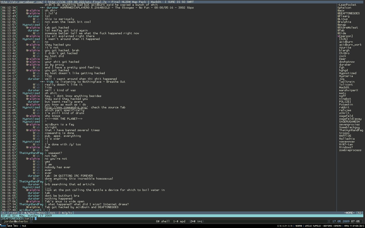
Task: Select ninebot in the nick list
Action: (345, 99)
